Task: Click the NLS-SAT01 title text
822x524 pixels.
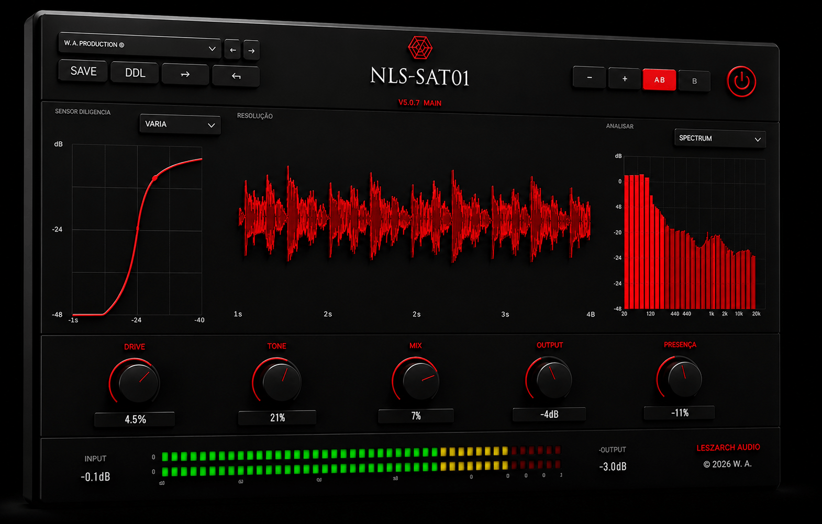Action: click(420, 76)
